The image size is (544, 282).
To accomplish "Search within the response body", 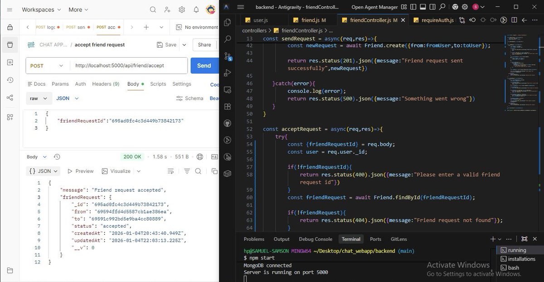I will 198,171.
